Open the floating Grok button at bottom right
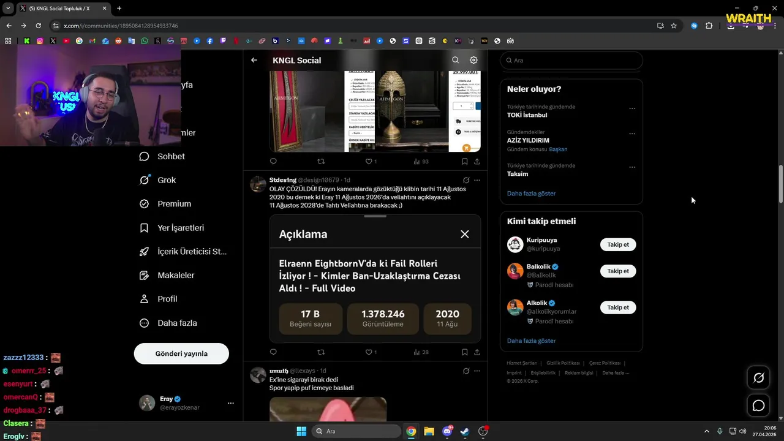 (758, 378)
